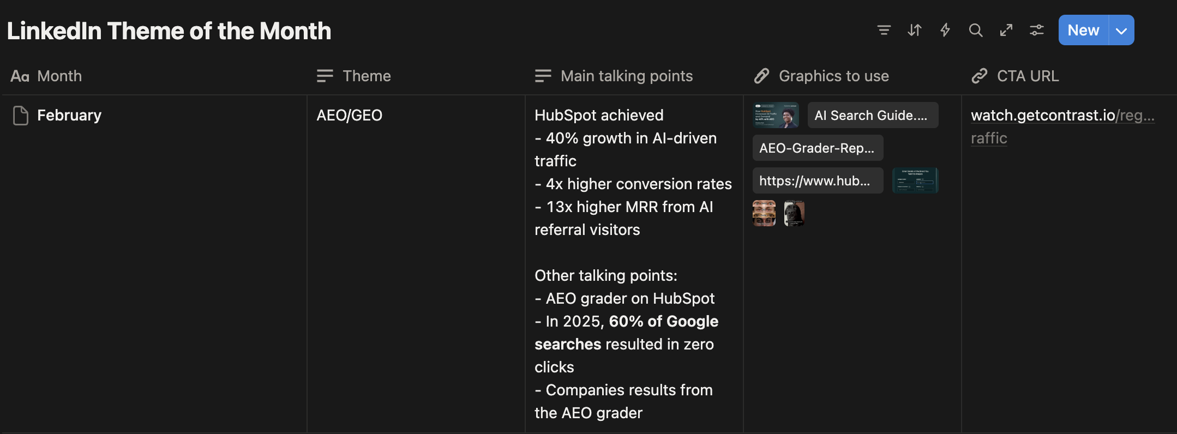Expand the table to full screen

[1006, 31]
